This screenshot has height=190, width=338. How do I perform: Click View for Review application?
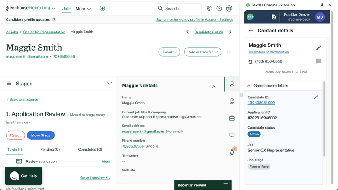pos(106,161)
